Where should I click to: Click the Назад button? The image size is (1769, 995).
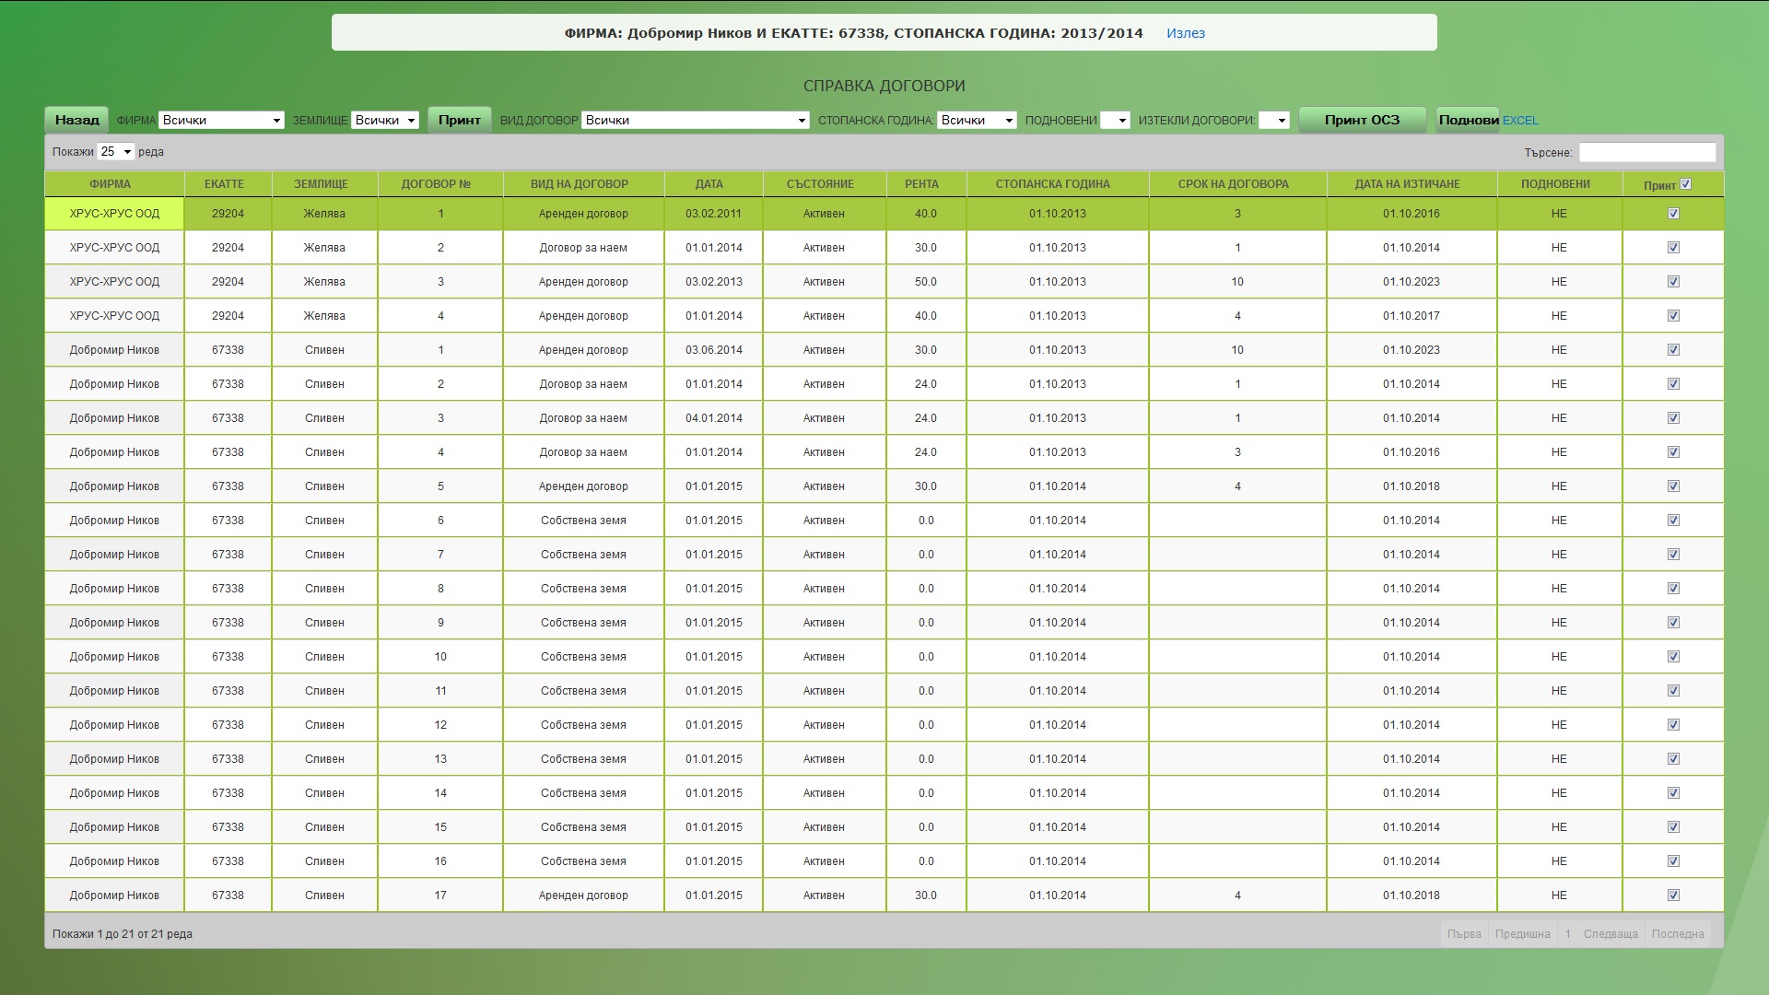tap(76, 120)
